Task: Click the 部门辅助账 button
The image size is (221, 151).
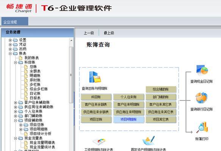Action: (x=161, y=97)
